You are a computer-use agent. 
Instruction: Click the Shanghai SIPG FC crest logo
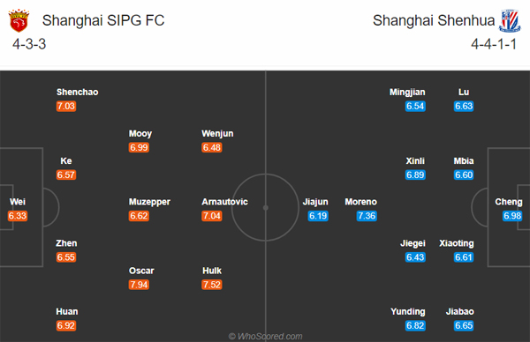19,21
